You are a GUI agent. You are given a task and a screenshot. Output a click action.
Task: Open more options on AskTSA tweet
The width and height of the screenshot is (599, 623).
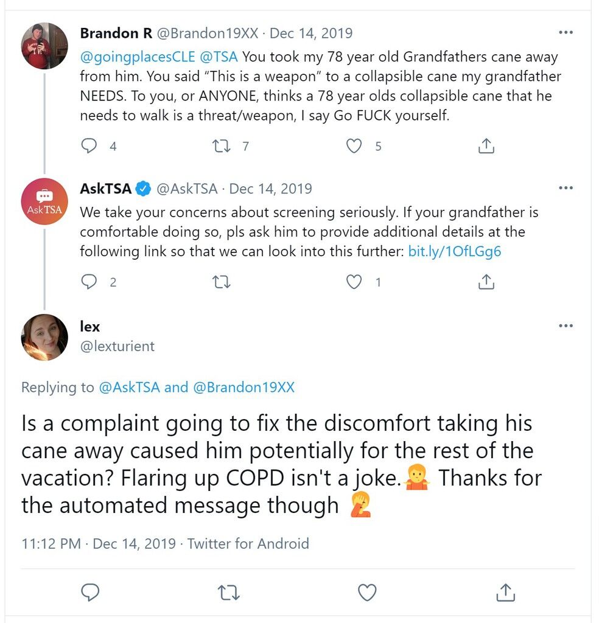pos(566,187)
